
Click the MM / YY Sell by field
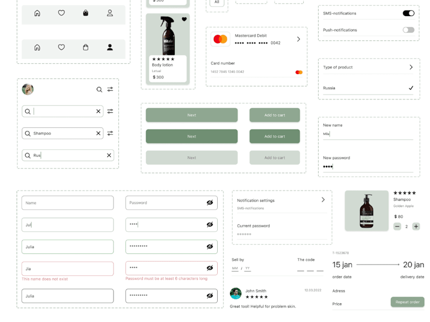click(241, 268)
